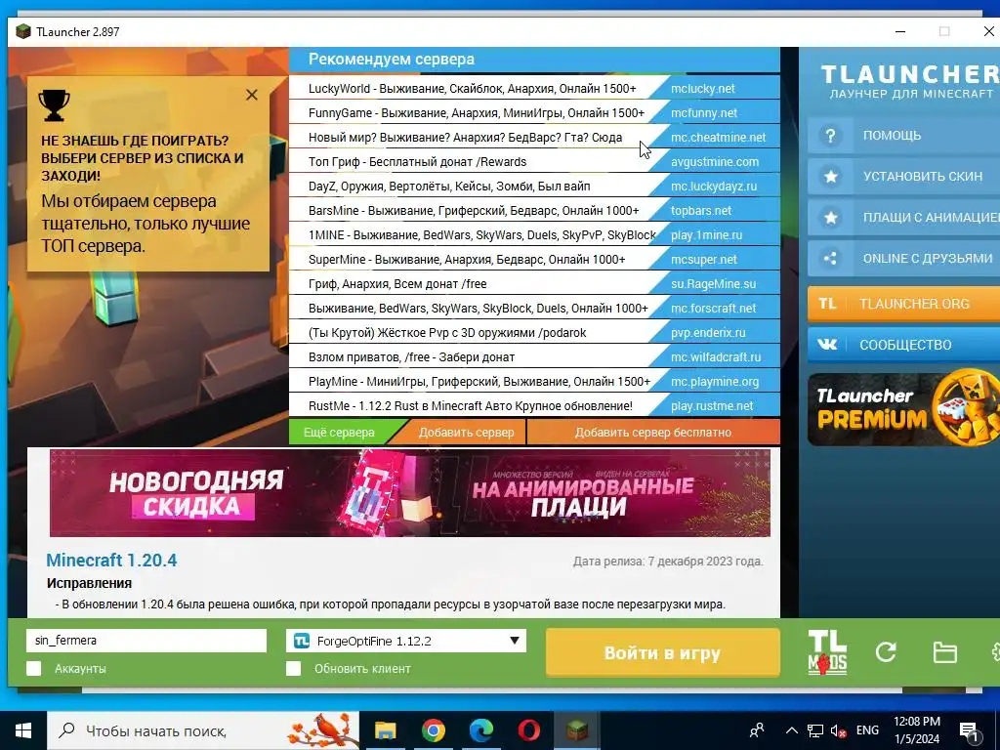Launch Opera browser from taskbar
Image resolution: width=1000 pixels, height=750 pixels.
coord(529,730)
